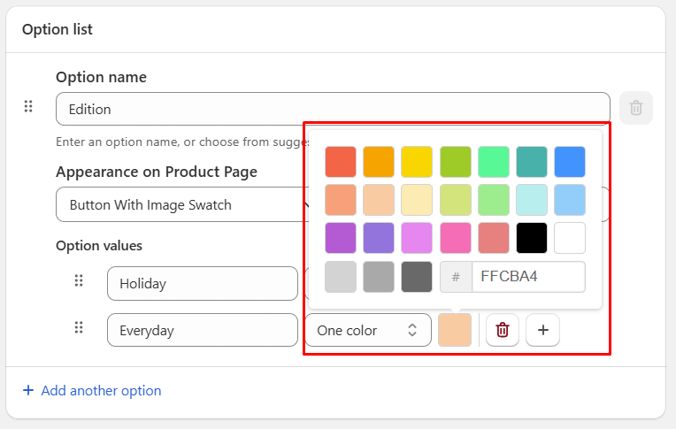Screen dimensions: 676x429
Task: Choose the hot pink swatch
Action: 455,238
